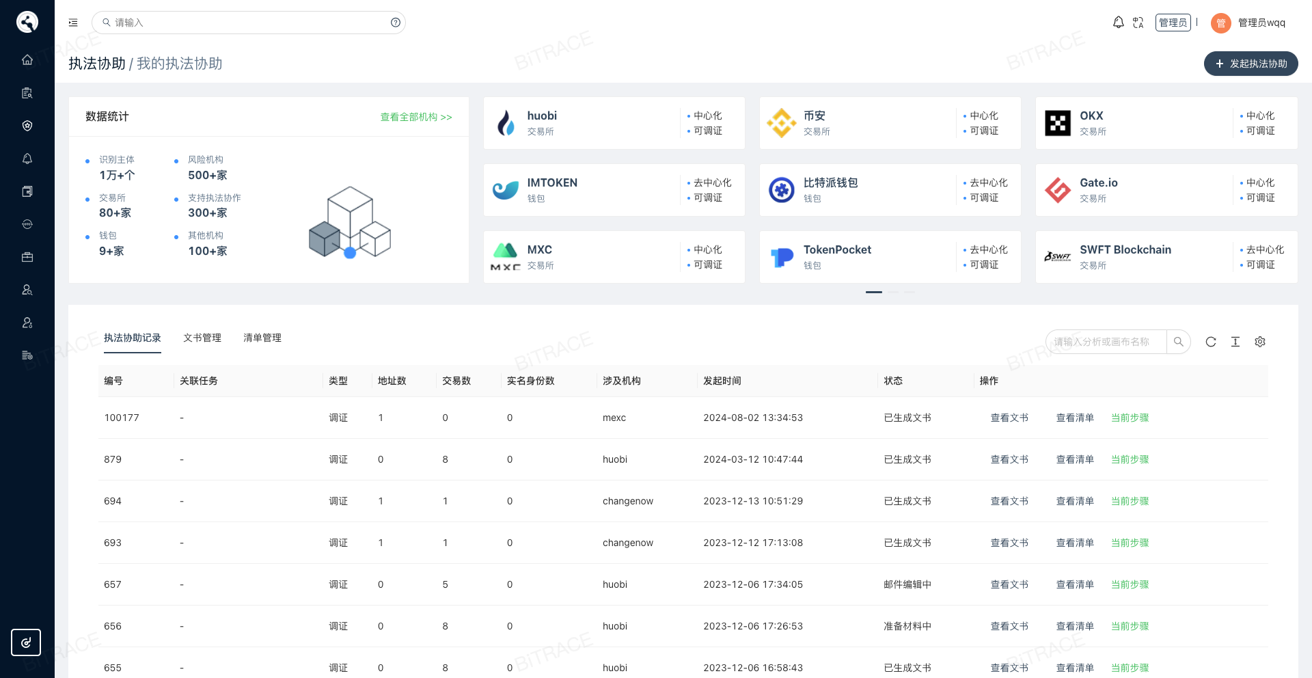This screenshot has width=1312, height=678.
Task: Click the 300+家 statistic value
Action: point(208,213)
